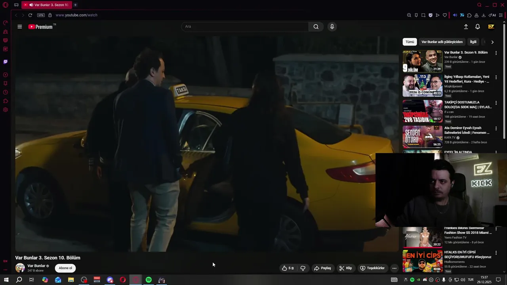Open File Explorer from taskbar
Image resolution: width=507 pixels, height=285 pixels.
pos(71,280)
